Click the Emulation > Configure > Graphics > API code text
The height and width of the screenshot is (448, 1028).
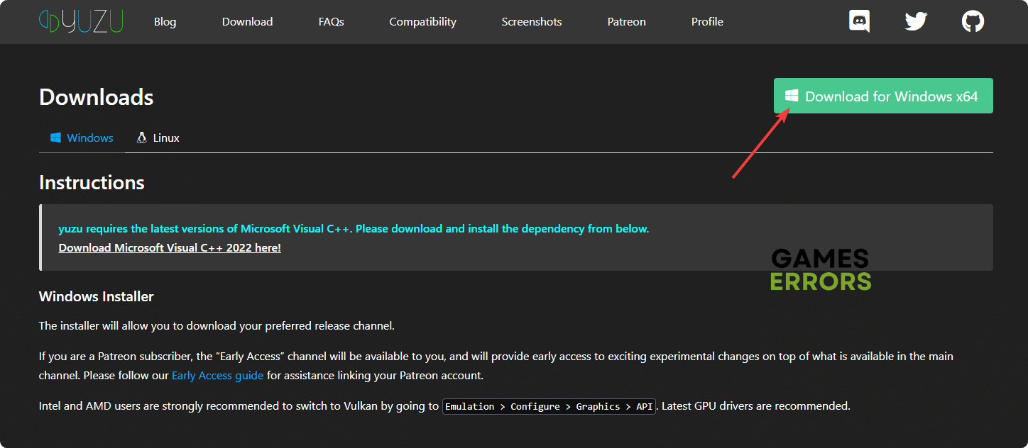click(x=549, y=407)
